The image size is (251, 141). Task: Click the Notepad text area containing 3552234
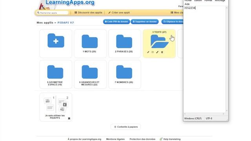pos(204,59)
